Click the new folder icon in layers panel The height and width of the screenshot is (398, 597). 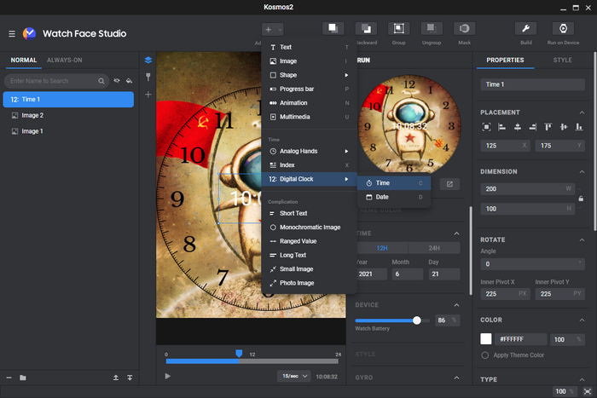[23, 378]
